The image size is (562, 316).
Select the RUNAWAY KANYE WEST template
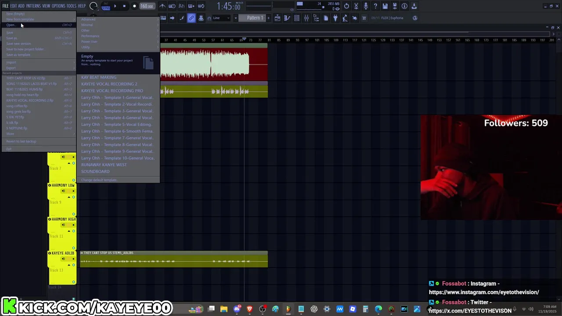[118, 165]
